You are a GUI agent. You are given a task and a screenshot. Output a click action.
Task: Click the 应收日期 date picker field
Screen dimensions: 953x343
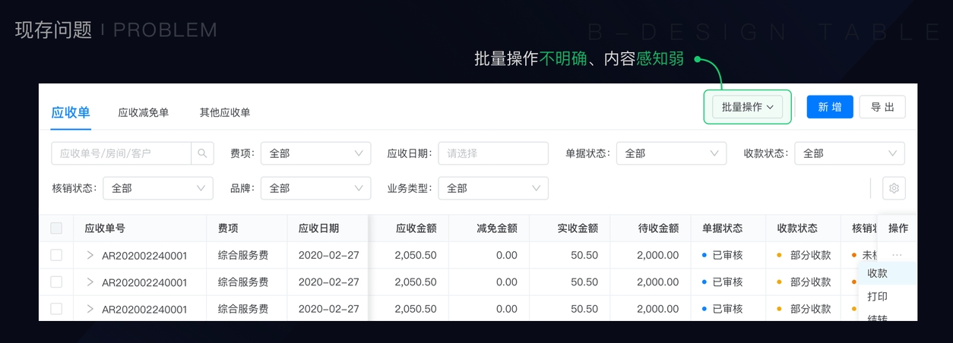(x=493, y=153)
